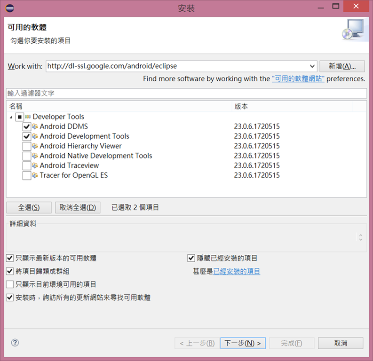Select the Developer Tools group label

click(x=58, y=117)
